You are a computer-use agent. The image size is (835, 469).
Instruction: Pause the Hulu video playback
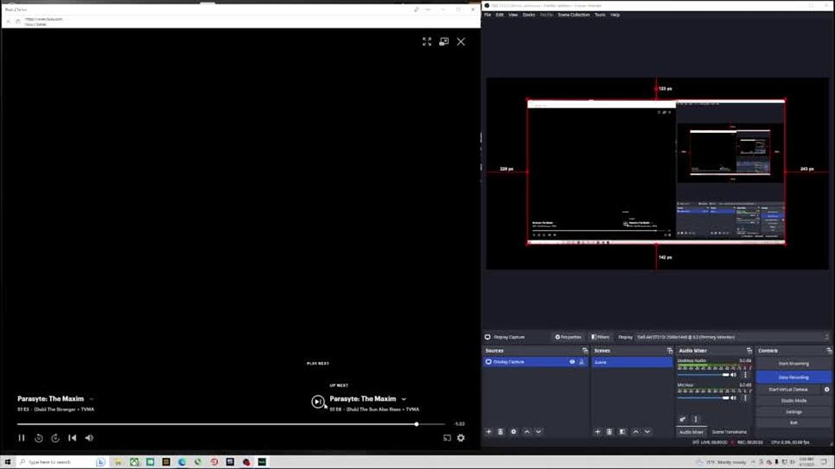point(22,438)
